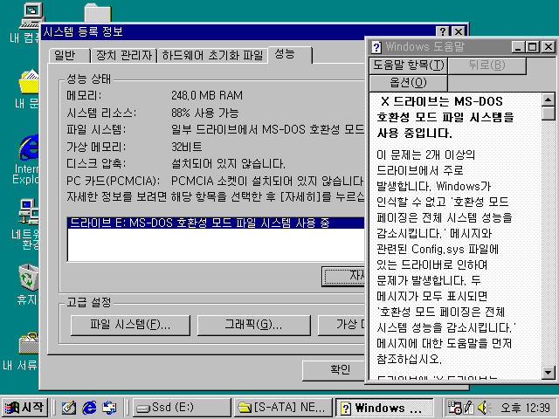The width and height of the screenshot is (559, 419).
Task: Switch to 하드웨어 초기화 파일 tab
Action: coord(212,55)
